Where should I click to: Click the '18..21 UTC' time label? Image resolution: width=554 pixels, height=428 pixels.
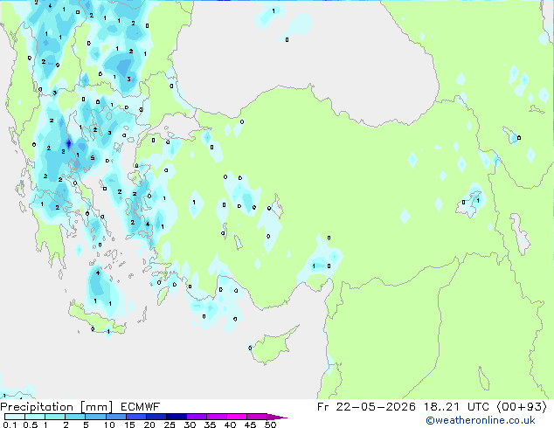456,407
